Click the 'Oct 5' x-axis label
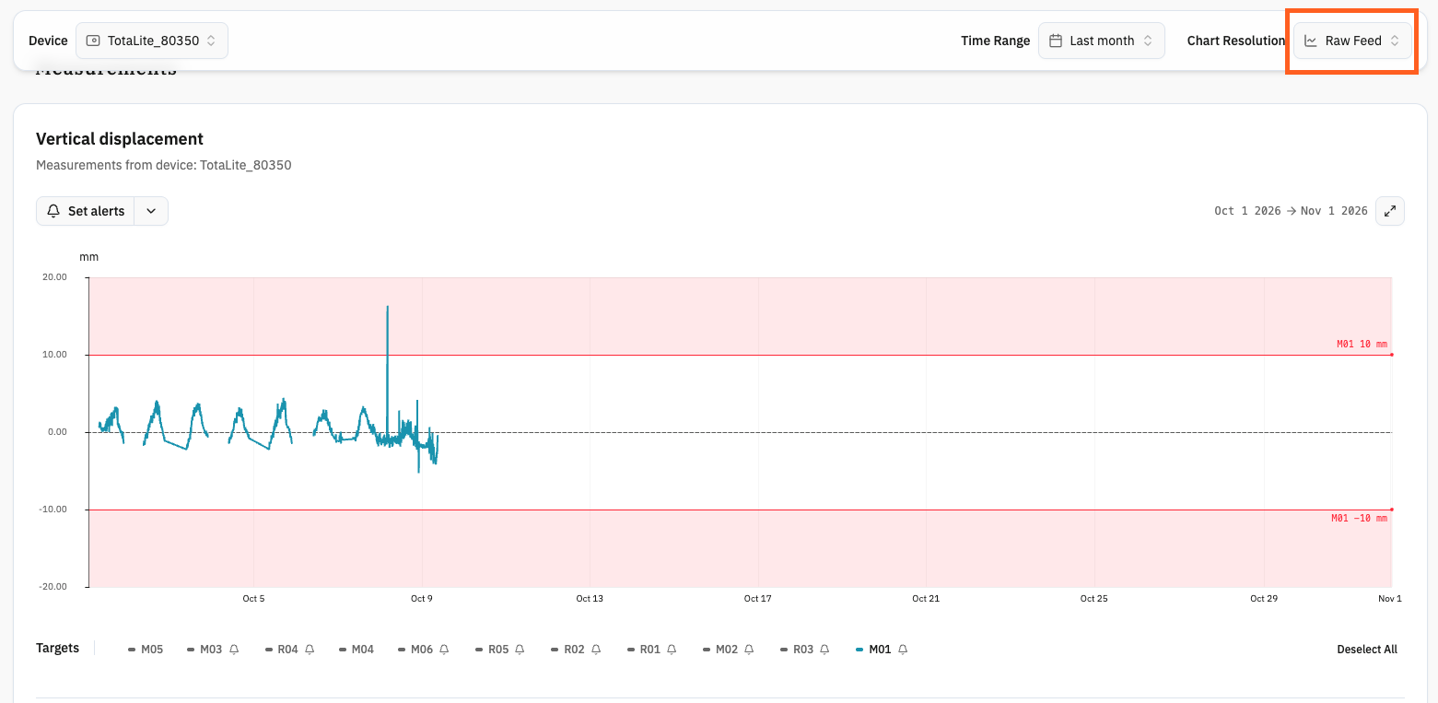 (253, 599)
